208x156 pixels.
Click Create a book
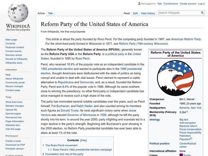pyautogui.click(x=13, y=141)
